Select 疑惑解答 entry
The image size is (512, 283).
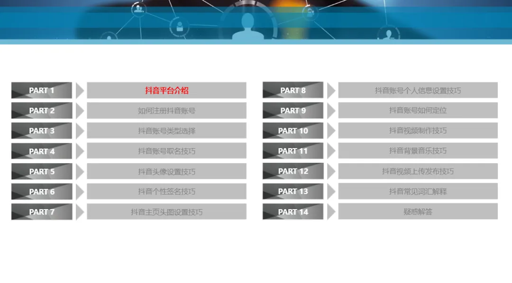click(418, 212)
